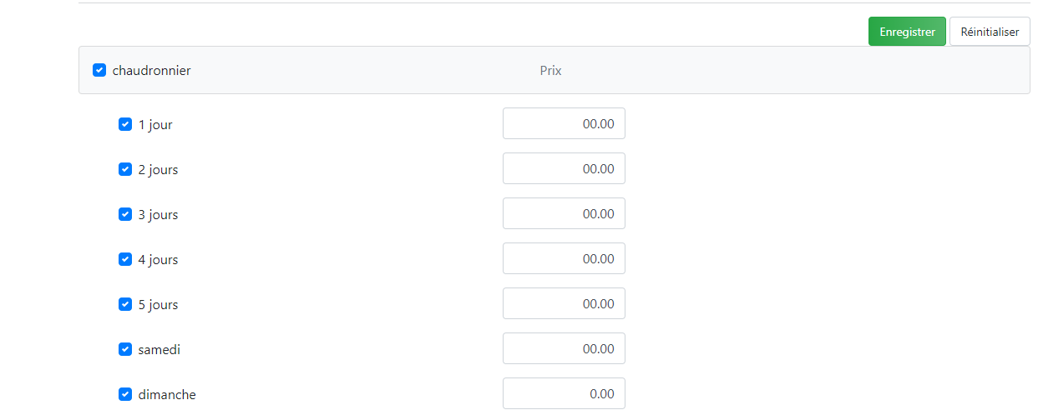Uncheck the samedi checkbox
1038x415 pixels.
pos(125,349)
